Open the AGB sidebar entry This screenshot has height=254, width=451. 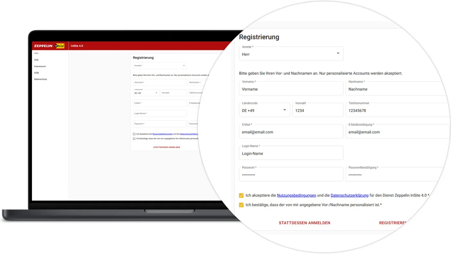point(36,73)
